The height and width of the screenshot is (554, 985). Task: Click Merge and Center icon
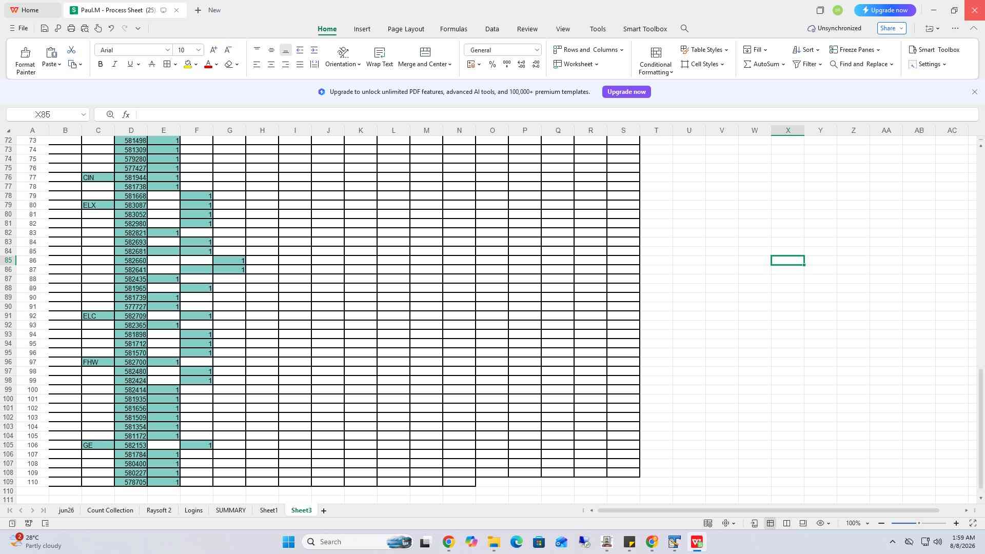point(425,52)
